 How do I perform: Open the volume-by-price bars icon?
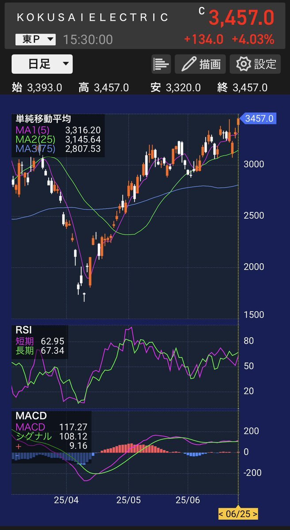point(161,64)
